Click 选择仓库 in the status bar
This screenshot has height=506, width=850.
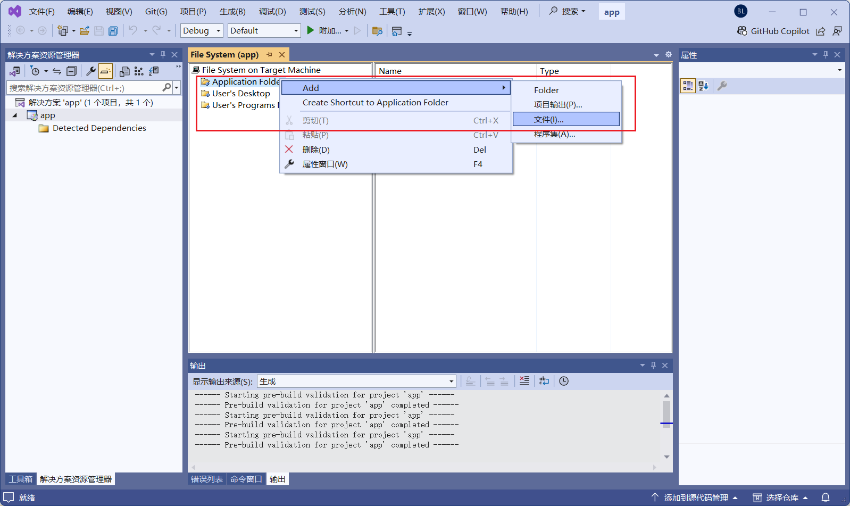pos(781,497)
